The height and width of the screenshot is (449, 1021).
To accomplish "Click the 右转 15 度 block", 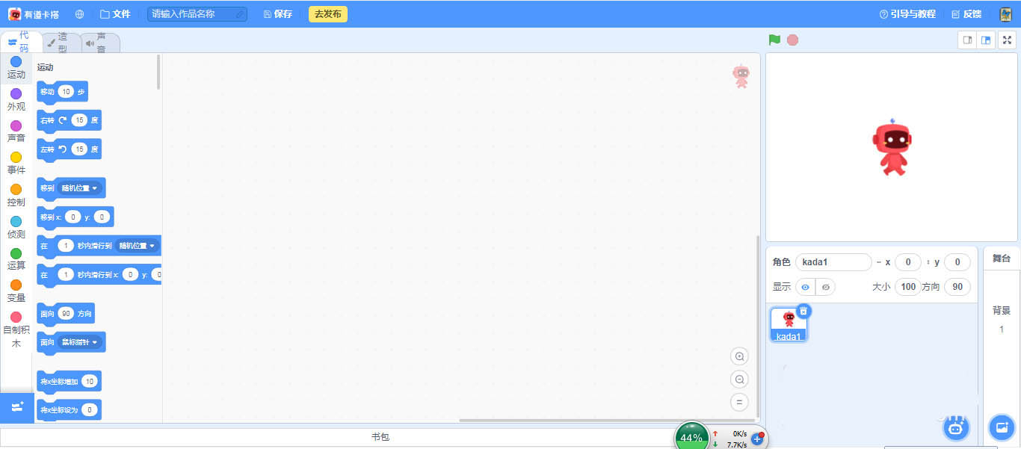I will [x=69, y=120].
